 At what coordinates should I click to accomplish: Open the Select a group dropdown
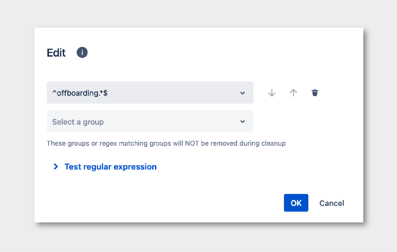150,121
